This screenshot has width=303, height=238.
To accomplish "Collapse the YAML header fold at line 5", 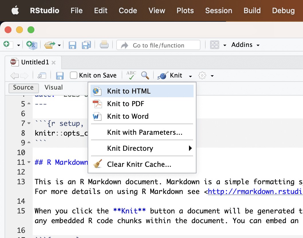I will tap(29, 104).
